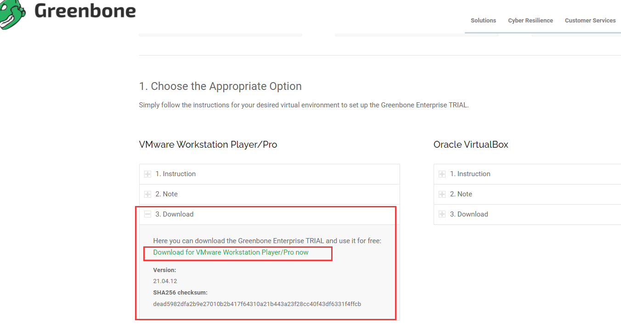Click the version number 21.04.12
The image size is (621, 334).
(165, 281)
